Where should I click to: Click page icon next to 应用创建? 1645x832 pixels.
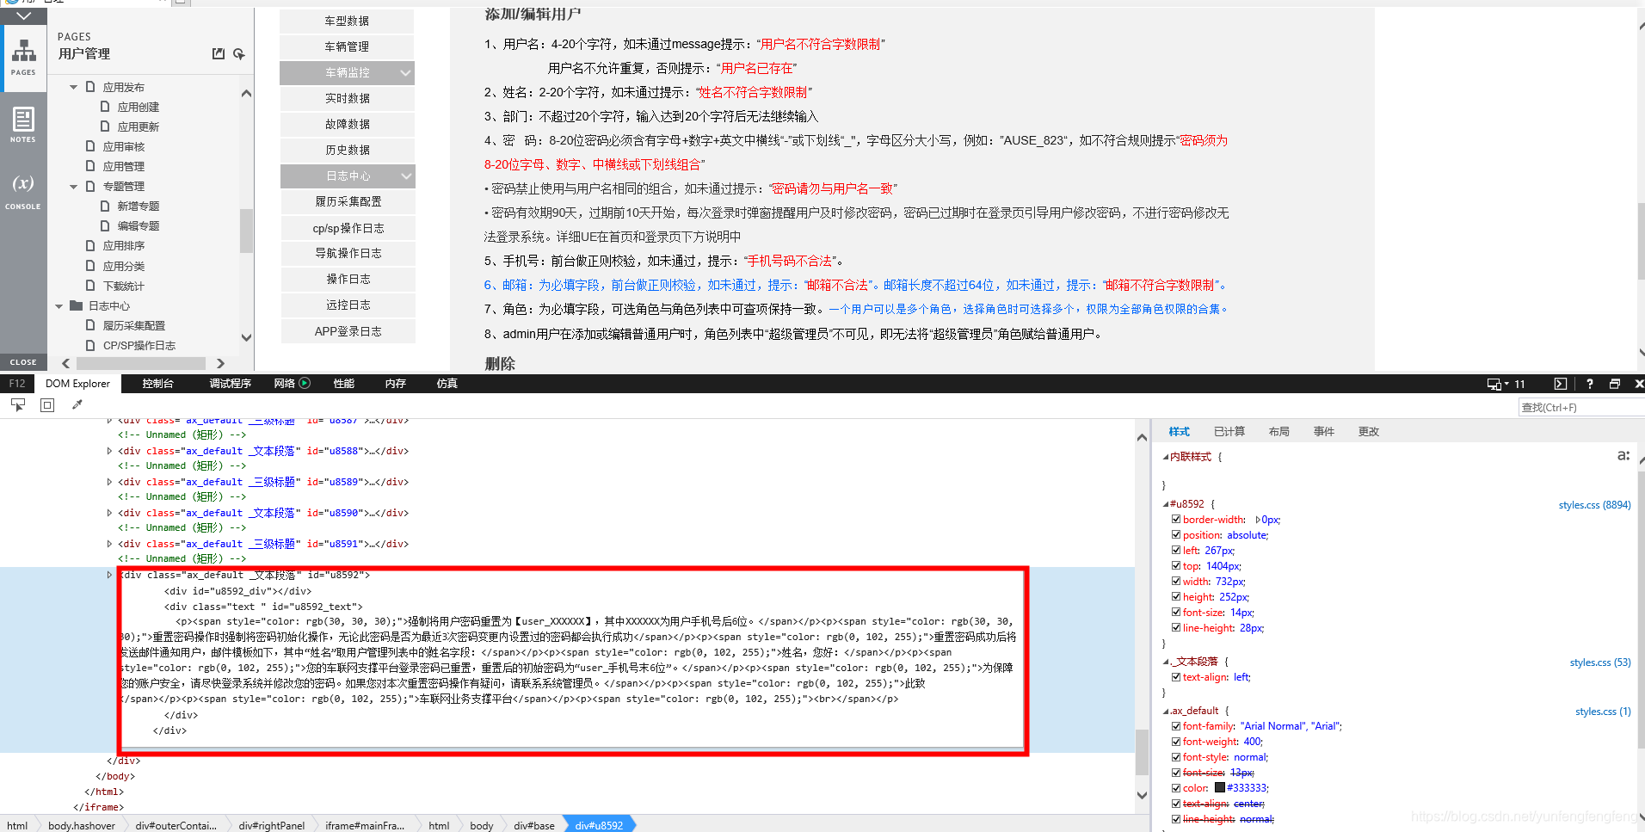click(x=105, y=107)
